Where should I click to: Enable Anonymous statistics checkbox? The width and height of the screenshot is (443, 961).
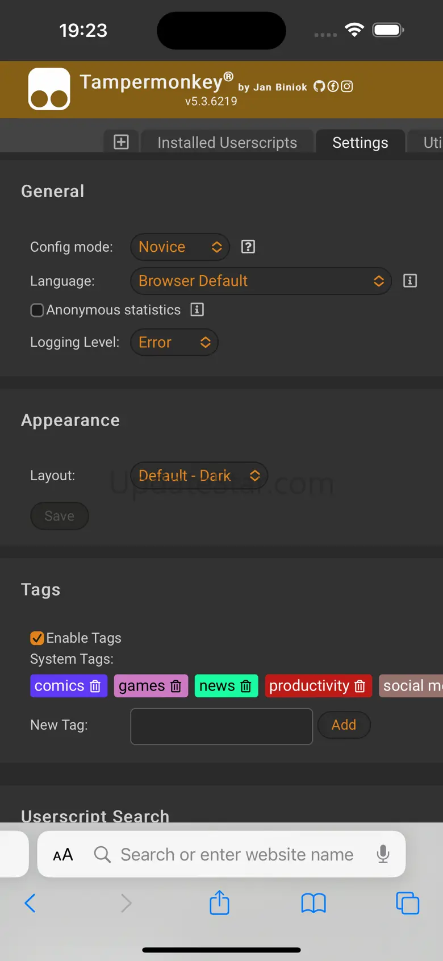37,310
